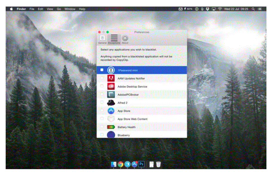This screenshot has width=270, height=173.
Task: Select the 'Blueberry' row text
Action: point(124,135)
